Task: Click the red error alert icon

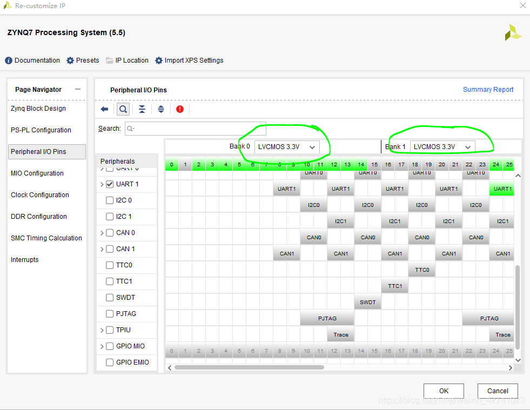Action: (180, 109)
